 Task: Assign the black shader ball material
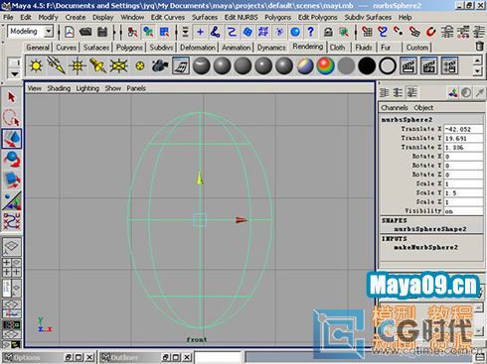(367, 65)
